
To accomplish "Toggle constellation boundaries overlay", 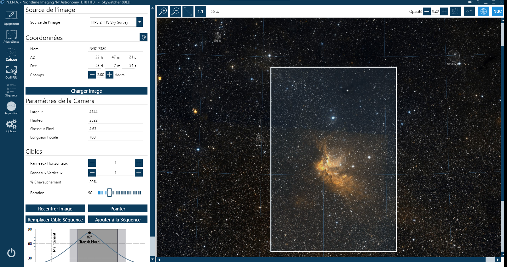I will click(x=455, y=11).
